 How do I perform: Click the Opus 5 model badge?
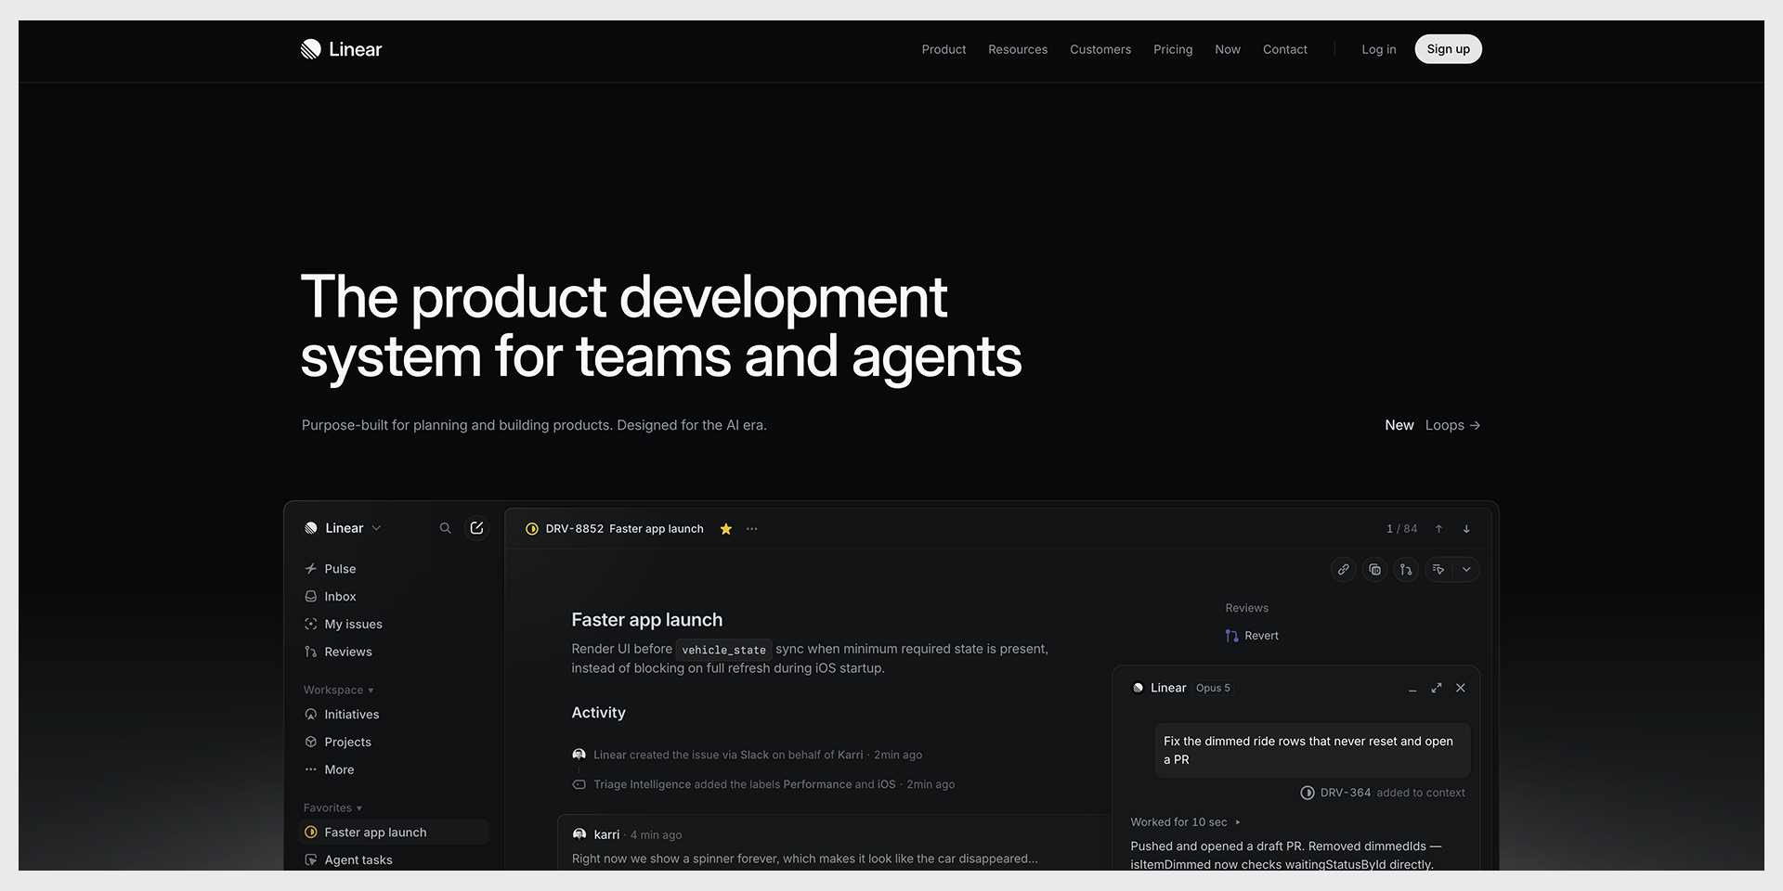(1213, 688)
